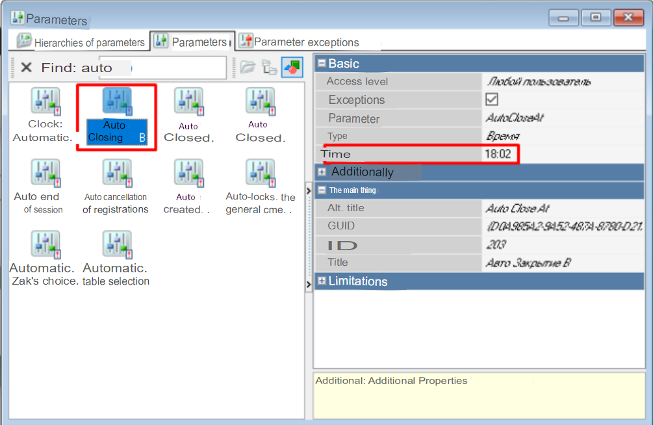The image size is (653, 425).
Task: Switch to Hierarchies of parameters tab
Action: coord(82,42)
